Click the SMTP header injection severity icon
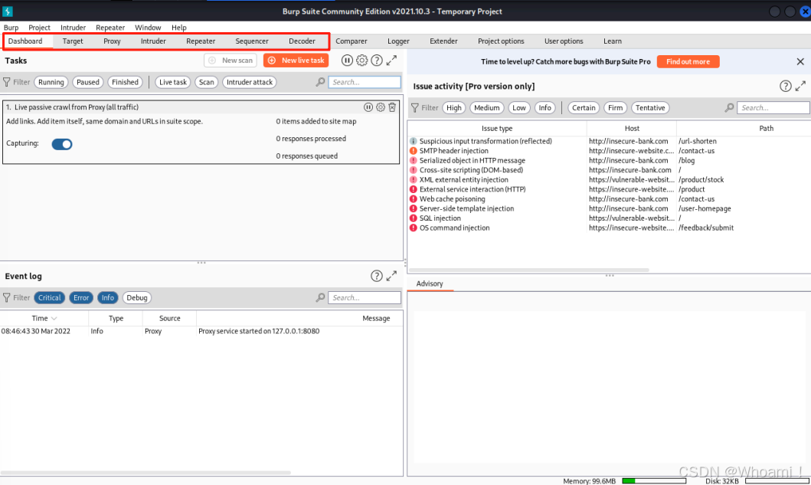 point(414,151)
